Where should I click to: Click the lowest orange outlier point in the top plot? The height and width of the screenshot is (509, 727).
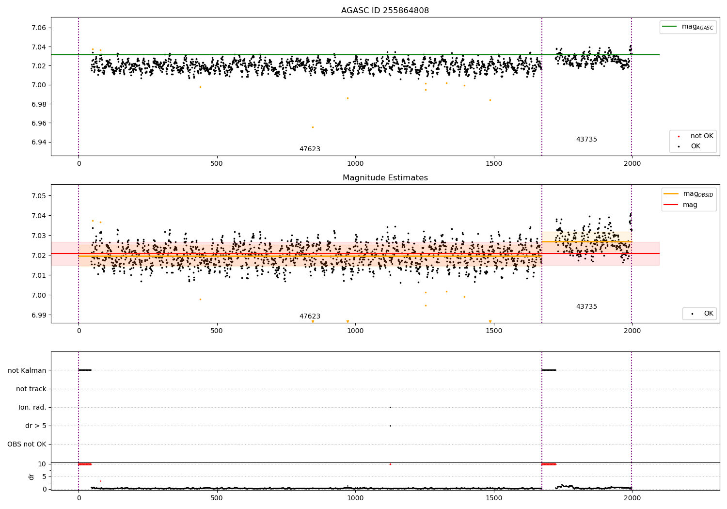(313, 127)
